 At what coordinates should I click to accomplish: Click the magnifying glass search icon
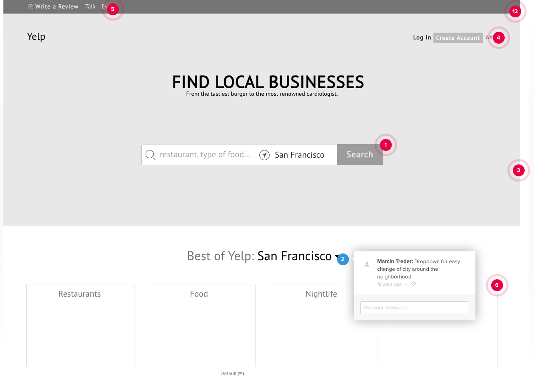pos(150,155)
